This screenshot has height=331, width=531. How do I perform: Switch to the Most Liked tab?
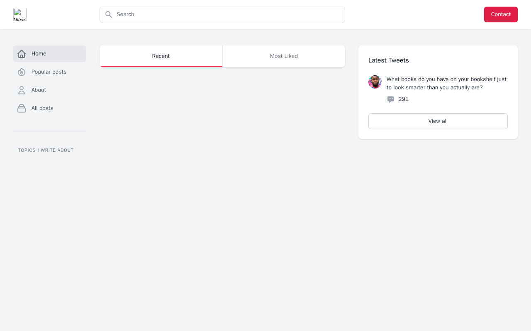pyautogui.click(x=284, y=56)
